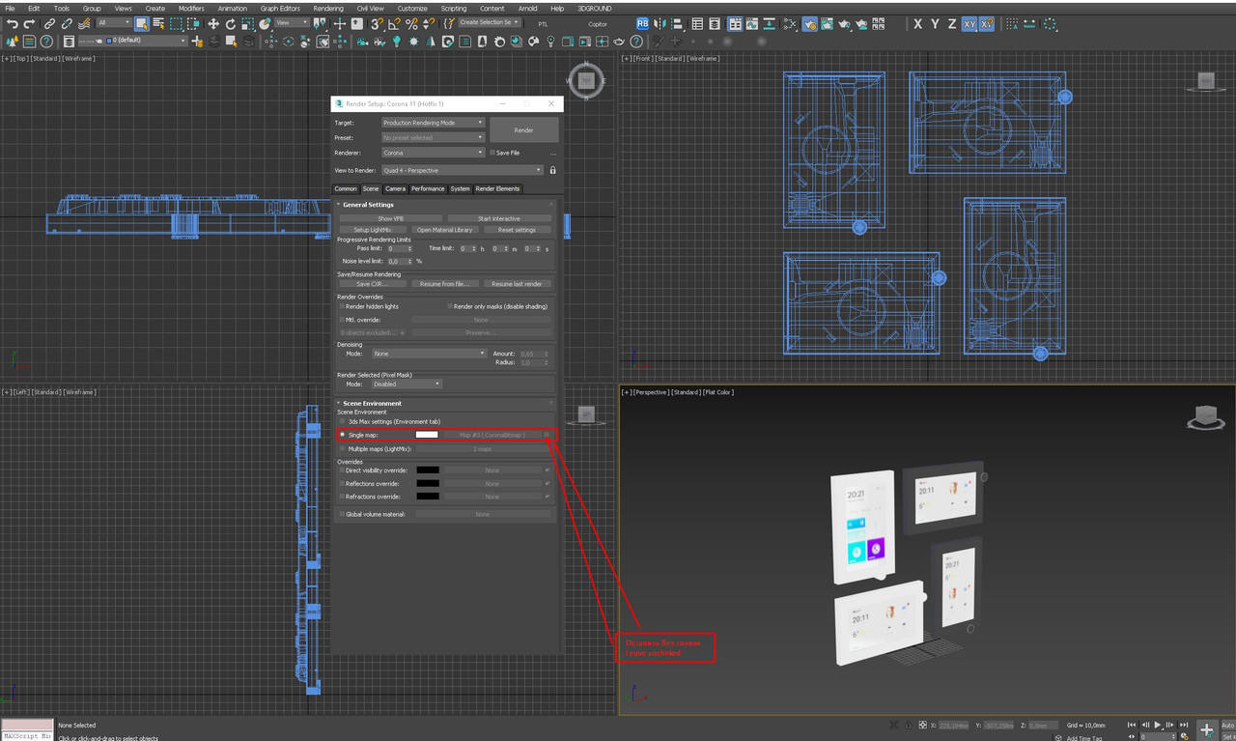This screenshot has height=741, width=1236.
Task: Click the Single map color swatch
Action: tap(426, 434)
